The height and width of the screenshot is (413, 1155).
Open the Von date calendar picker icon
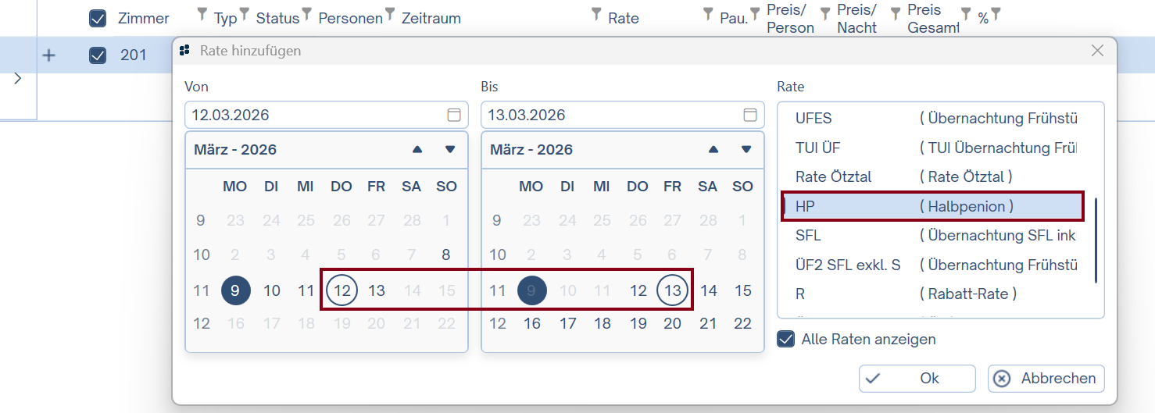453,116
